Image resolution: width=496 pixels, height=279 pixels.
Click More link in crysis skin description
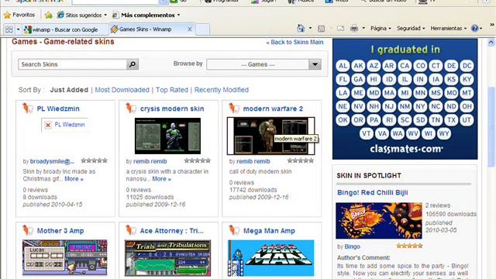coord(161,179)
